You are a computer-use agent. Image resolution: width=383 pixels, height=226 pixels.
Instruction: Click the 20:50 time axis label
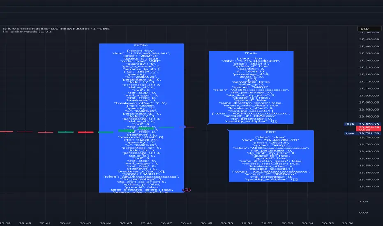[x=227, y=223]
